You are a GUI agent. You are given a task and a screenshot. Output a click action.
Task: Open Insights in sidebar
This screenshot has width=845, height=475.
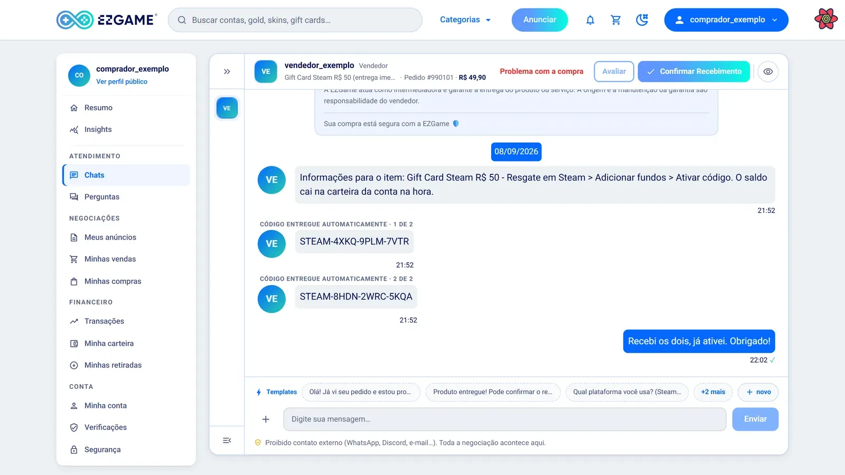[x=126, y=129]
